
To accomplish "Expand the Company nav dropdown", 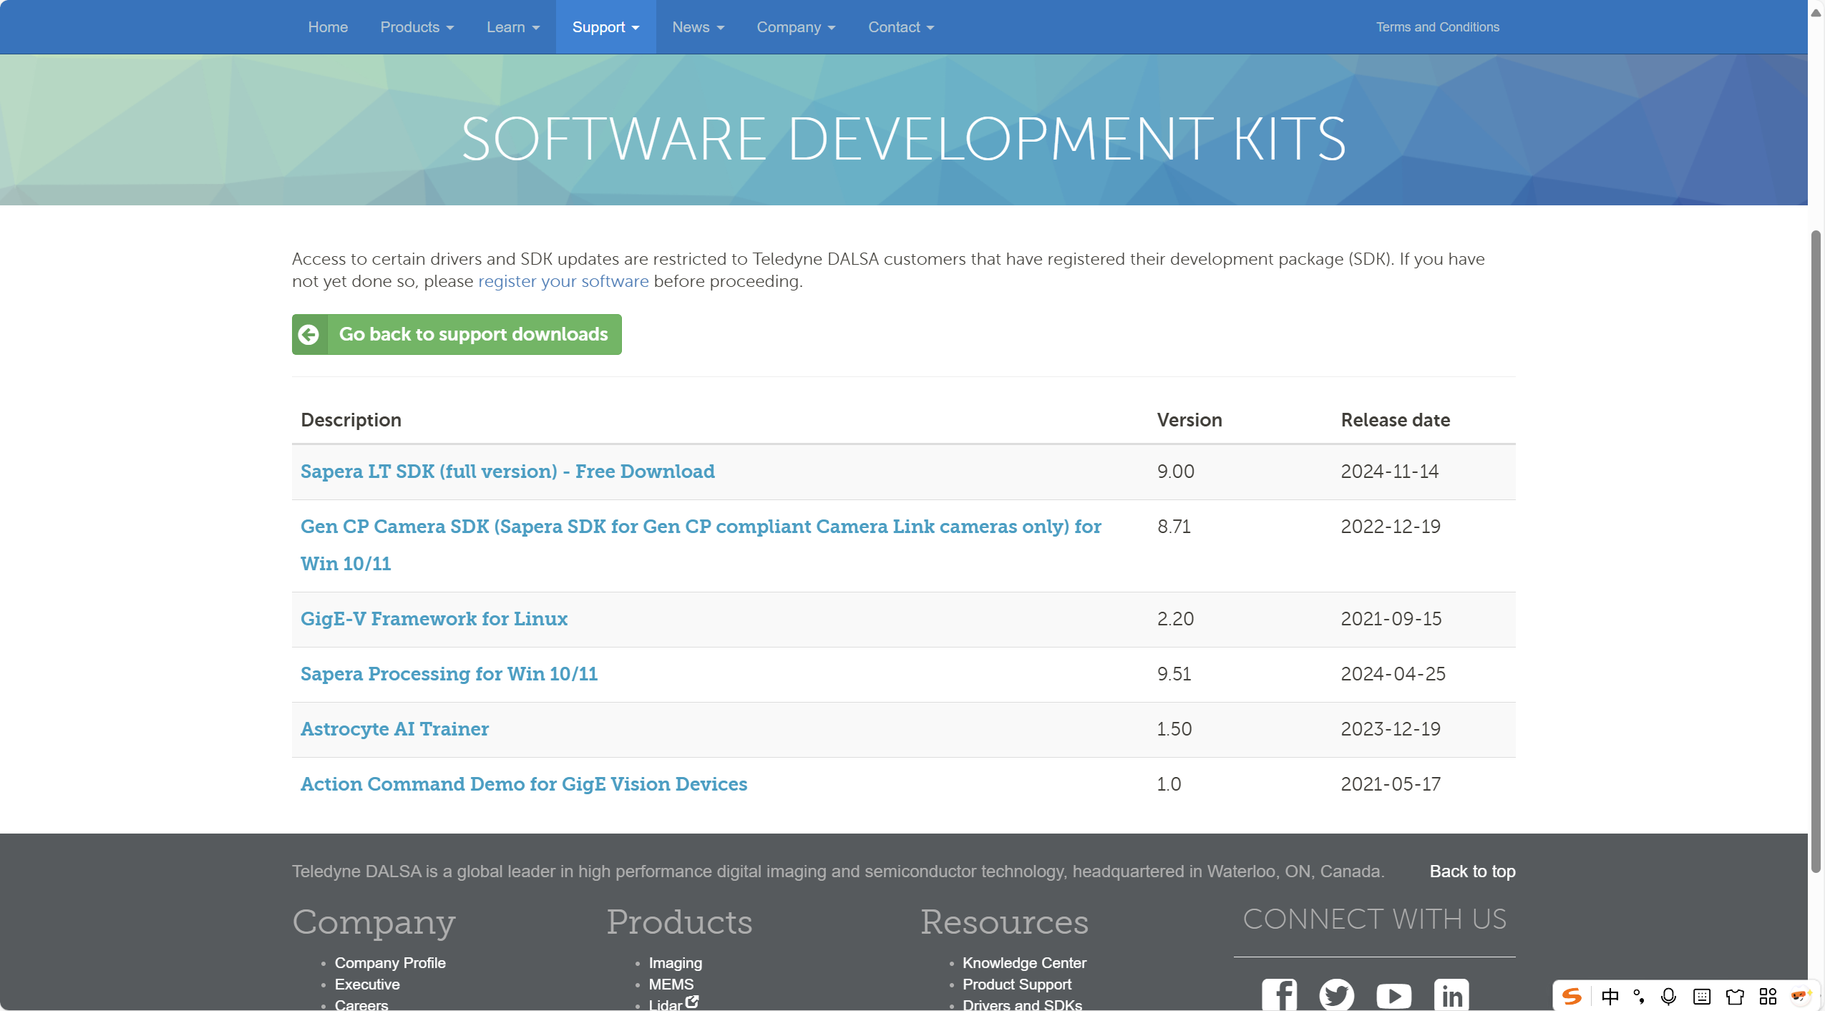I will tap(796, 27).
